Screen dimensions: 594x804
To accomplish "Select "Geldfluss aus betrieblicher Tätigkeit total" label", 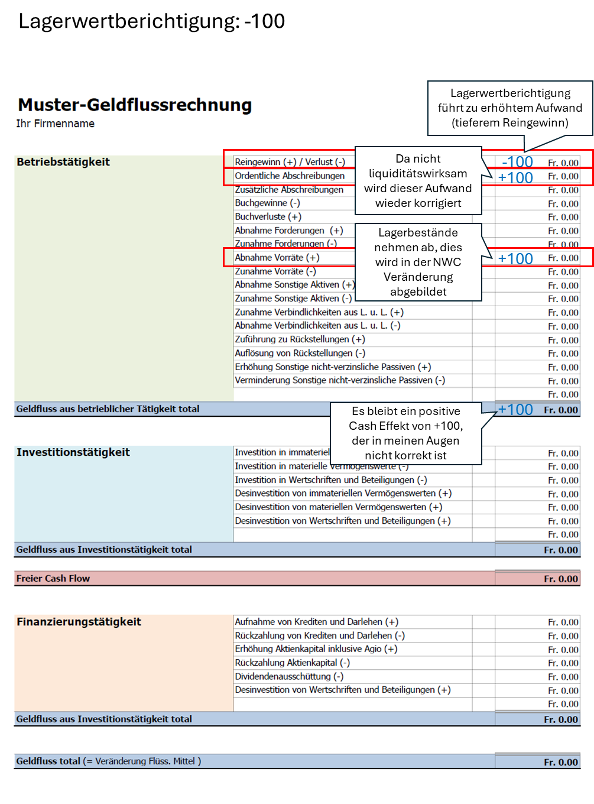I will pos(108,409).
